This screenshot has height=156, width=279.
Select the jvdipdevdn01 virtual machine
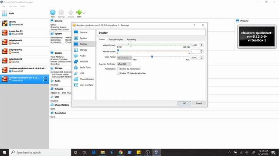[24, 61]
